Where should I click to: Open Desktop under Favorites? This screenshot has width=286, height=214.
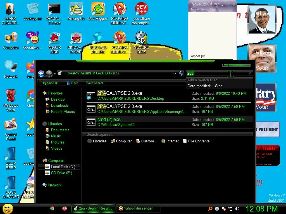(55, 99)
